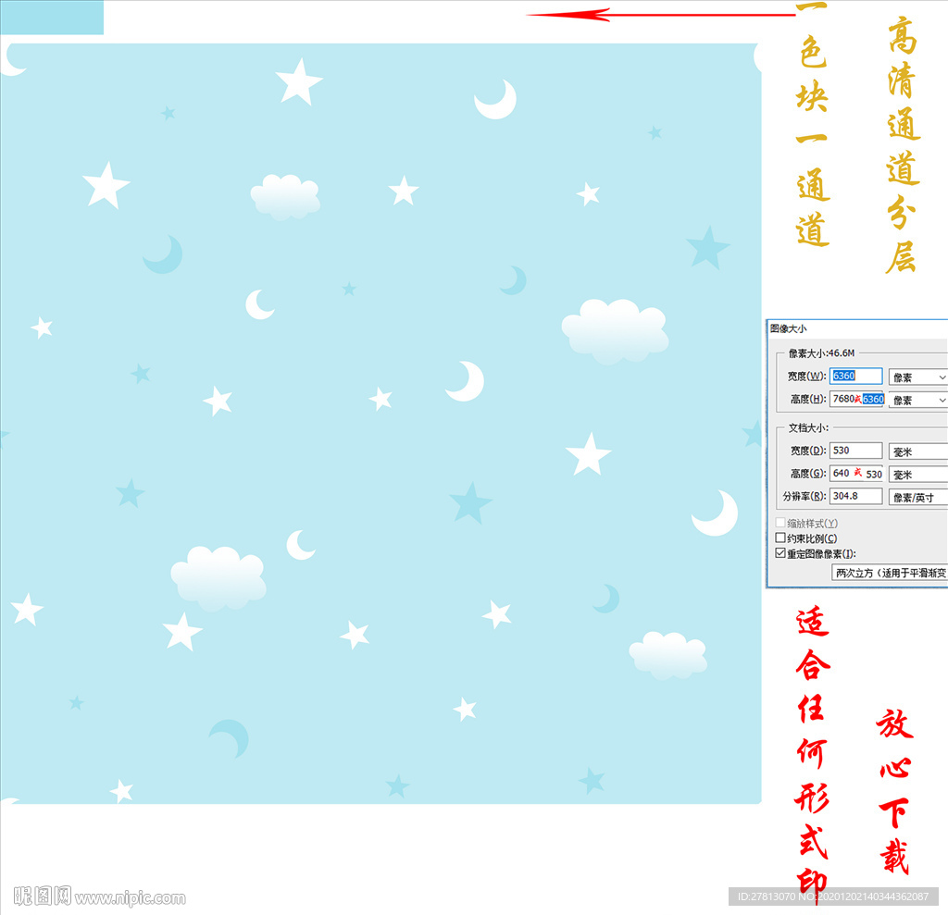Click the resolution field showing 304.8
Viewport: 948px width, 915px height.
click(x=855, y=496)
